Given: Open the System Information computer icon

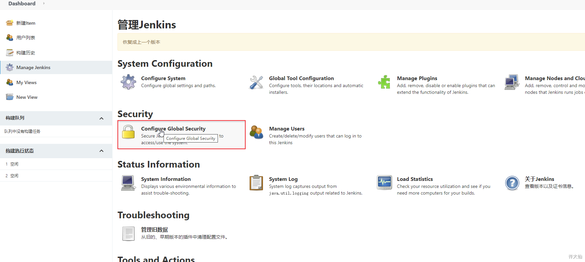Looking at the screenshot, I should click(128, 183).
